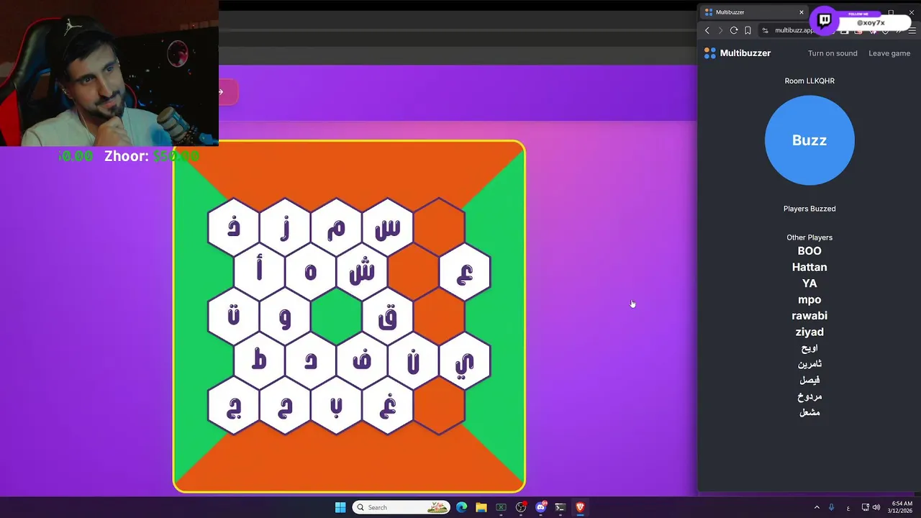Click the pink arrow button above the board
Screen dimensions: 921x518
click(x=227, y=92)
